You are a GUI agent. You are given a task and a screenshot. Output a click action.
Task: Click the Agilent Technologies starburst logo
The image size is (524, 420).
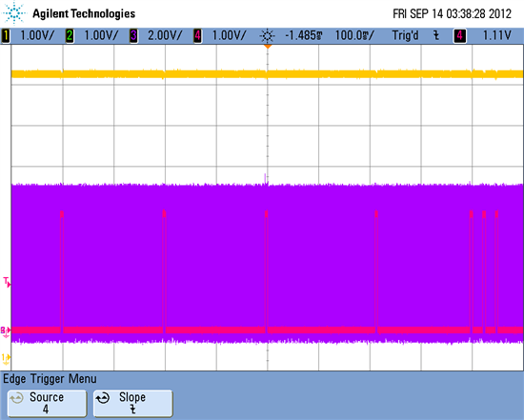point(13,12)
